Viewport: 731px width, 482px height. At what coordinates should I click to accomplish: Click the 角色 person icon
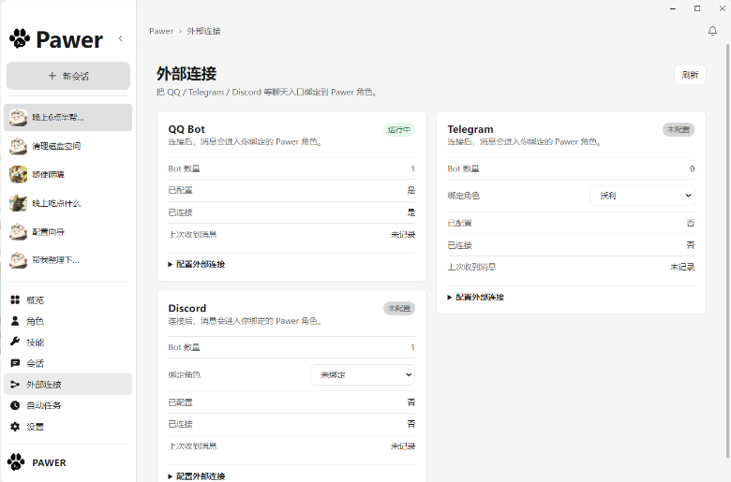click(15, 321)
